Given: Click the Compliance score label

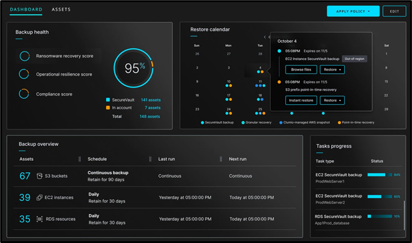Looking at the screenshot, I should [54, 94].
